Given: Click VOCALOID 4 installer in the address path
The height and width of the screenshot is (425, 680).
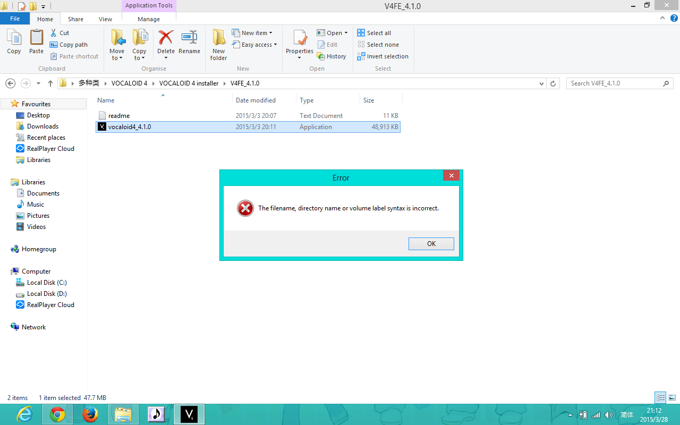Looking at the screenshot, I should (x=189, y=83).
